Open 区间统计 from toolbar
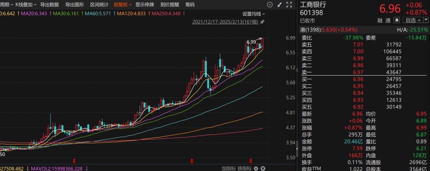Image resolution: width=430 pixels, height=171 pixels. 99,5
